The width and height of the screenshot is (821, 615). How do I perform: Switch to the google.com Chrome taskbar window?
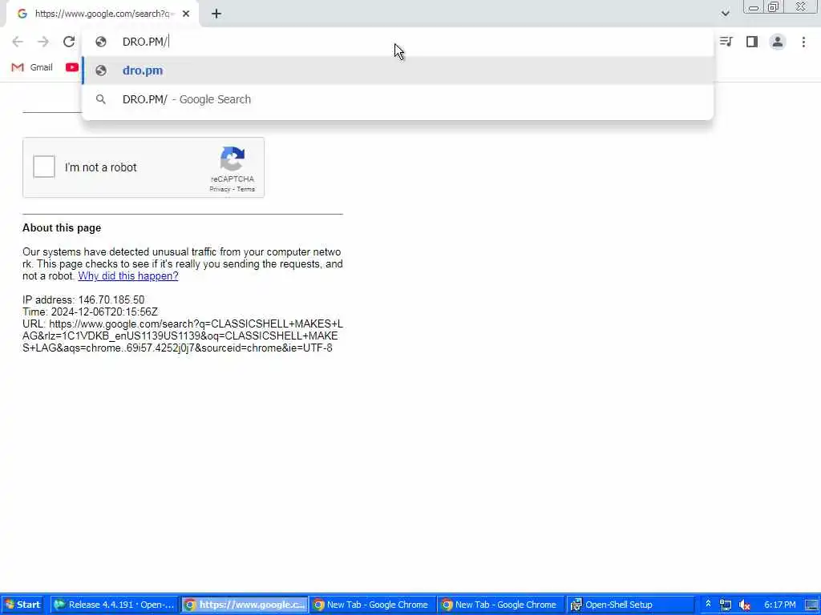click(245, 605)
